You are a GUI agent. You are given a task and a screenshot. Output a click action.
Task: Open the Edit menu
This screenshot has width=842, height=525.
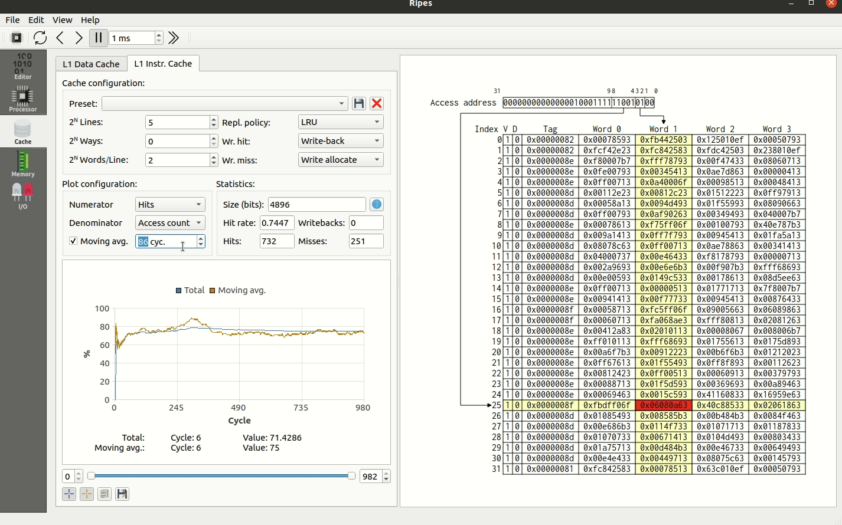click(36, 19)
